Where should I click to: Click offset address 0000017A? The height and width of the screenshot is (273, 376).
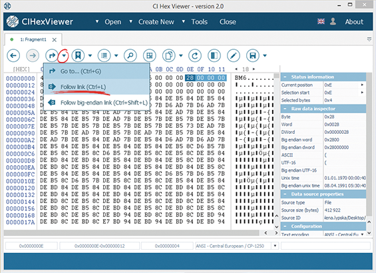click(21, 222)
